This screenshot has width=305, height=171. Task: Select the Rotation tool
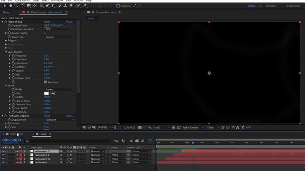[23, 6]
